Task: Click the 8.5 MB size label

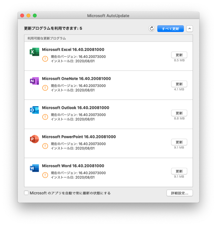Action: coord(179,60)
